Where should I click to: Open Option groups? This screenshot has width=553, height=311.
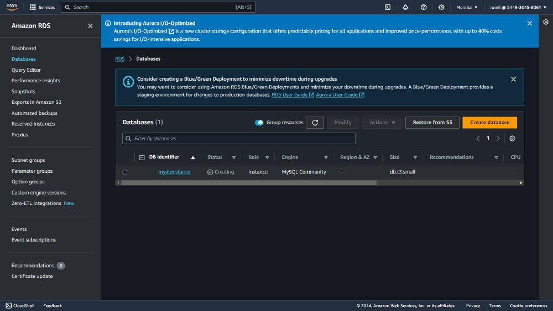28,182
